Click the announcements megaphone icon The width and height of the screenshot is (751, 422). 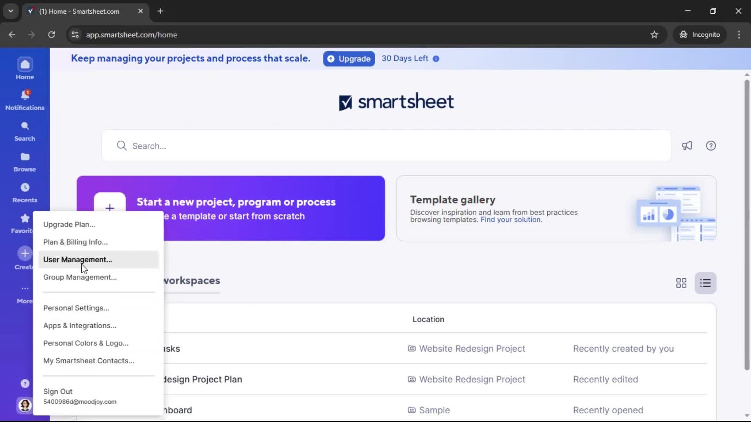coord(687,146)
